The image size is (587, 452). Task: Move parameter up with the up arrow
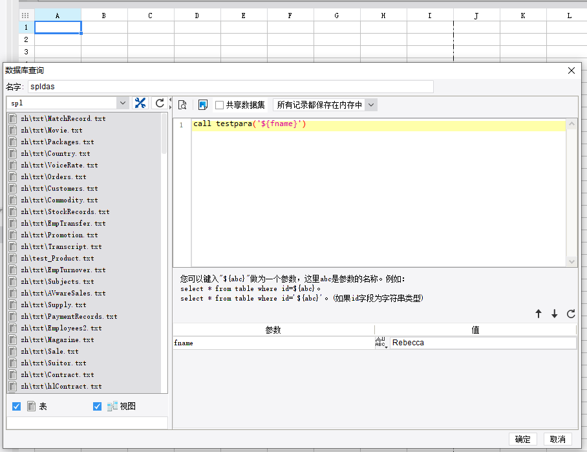539,314
